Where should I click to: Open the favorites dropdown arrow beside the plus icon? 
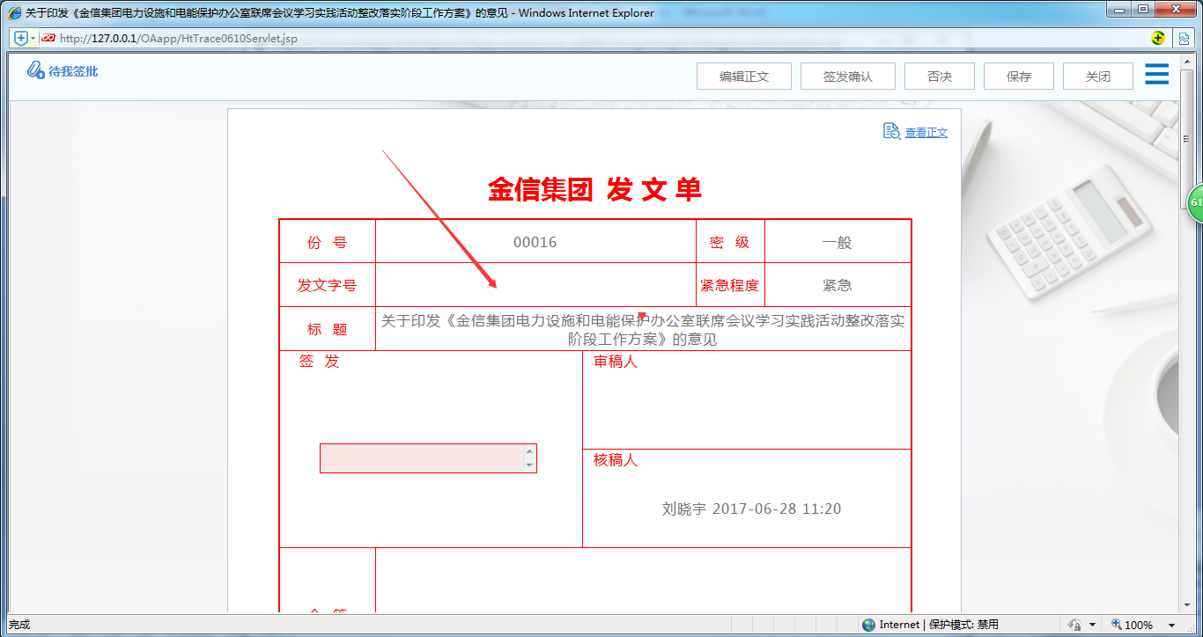click(33, 38)
